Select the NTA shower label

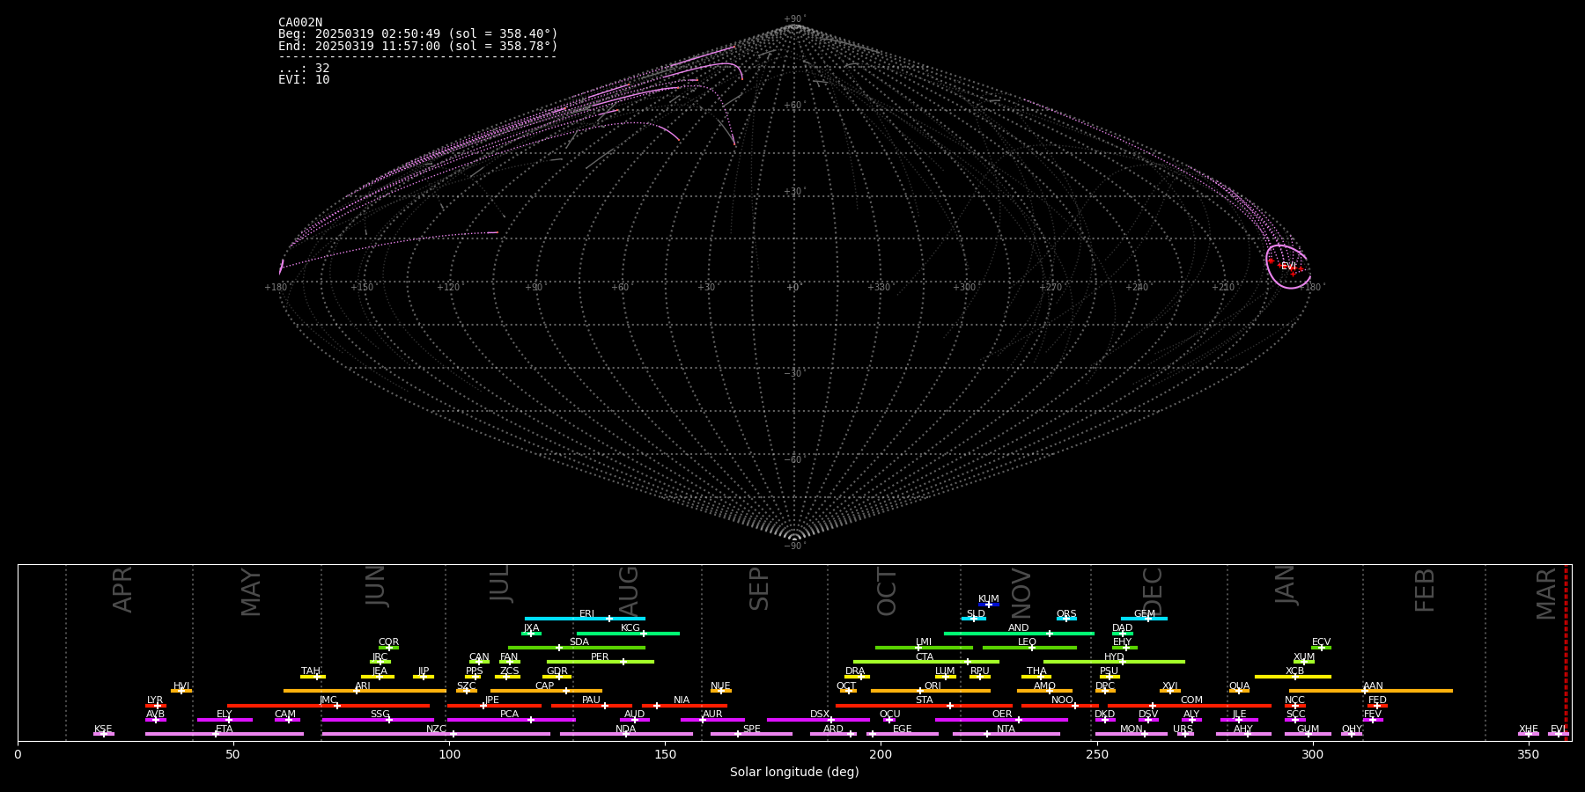pyautogui.click(x=1006, y=730)
